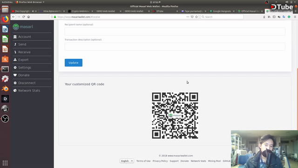This screenshot has height=168, width=298.
Task: Switch to the Crypto Webminer tab
Action: tap(81, 11)
